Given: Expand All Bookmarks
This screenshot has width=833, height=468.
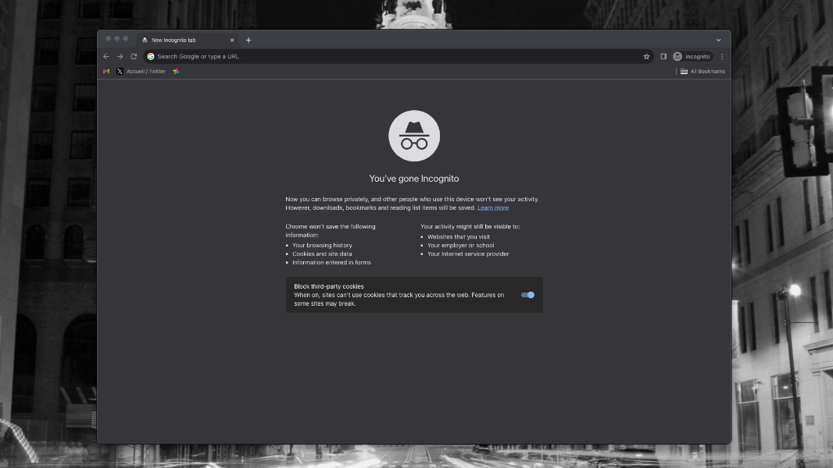Looking at the screenshot, I should (x=701, y=71).
